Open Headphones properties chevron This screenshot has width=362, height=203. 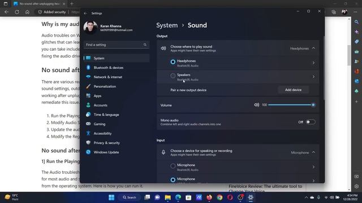tap(313, 63)
